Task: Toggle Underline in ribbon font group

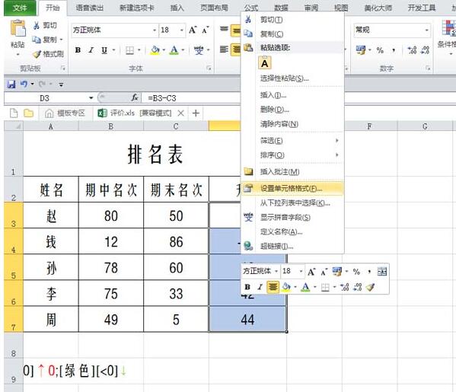Action: point(104,50)
